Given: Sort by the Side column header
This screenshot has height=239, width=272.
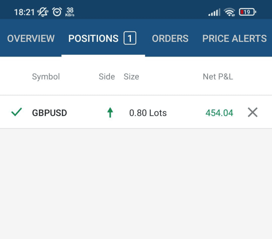Looking at the screenshot, I should 107,77.
